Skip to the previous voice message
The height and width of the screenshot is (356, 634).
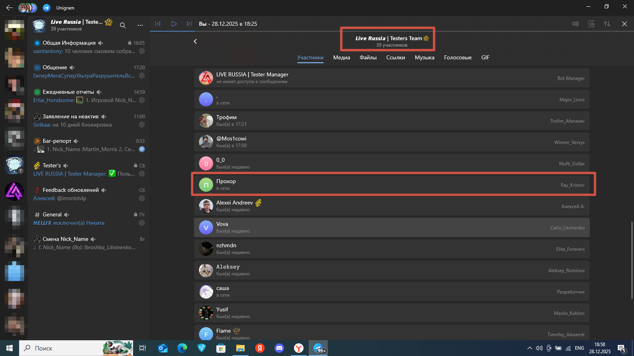[x=158, y=24]
